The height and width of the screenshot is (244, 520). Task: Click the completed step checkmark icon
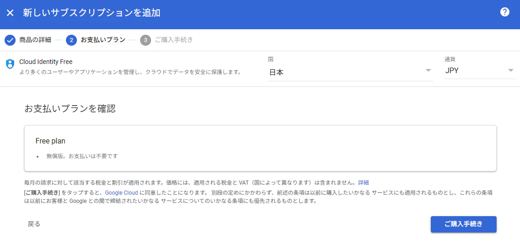pyautogui.click(x=10, y=40)
